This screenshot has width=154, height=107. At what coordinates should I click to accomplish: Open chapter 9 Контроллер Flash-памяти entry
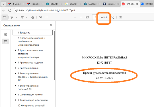33,100
